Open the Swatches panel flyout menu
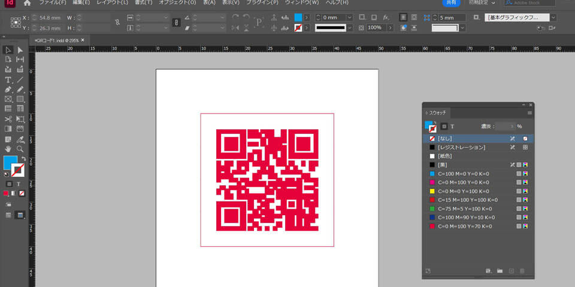The width and height of the screenshot is (575, 287). pyautogui.click(x=529, y=112)
